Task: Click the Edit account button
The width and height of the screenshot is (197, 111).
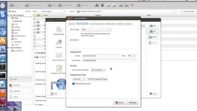Action: (x=153, y=31)
